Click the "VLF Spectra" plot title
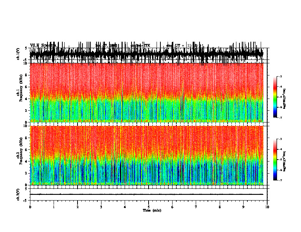This screenshot has width=301, height=232. (x=43, y=45)
